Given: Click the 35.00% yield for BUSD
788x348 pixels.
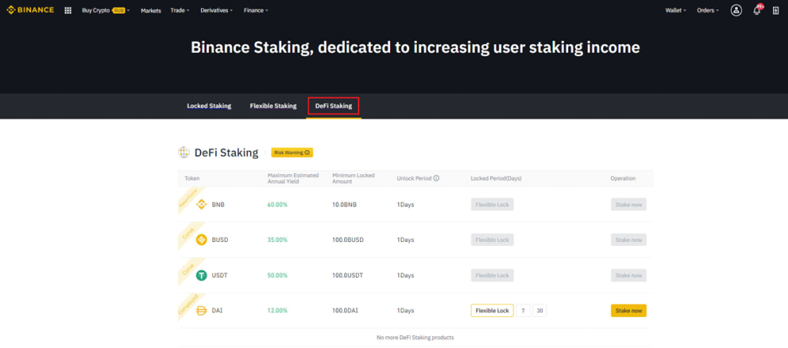Looking at the screenshot, I should (x=278, y=240).
